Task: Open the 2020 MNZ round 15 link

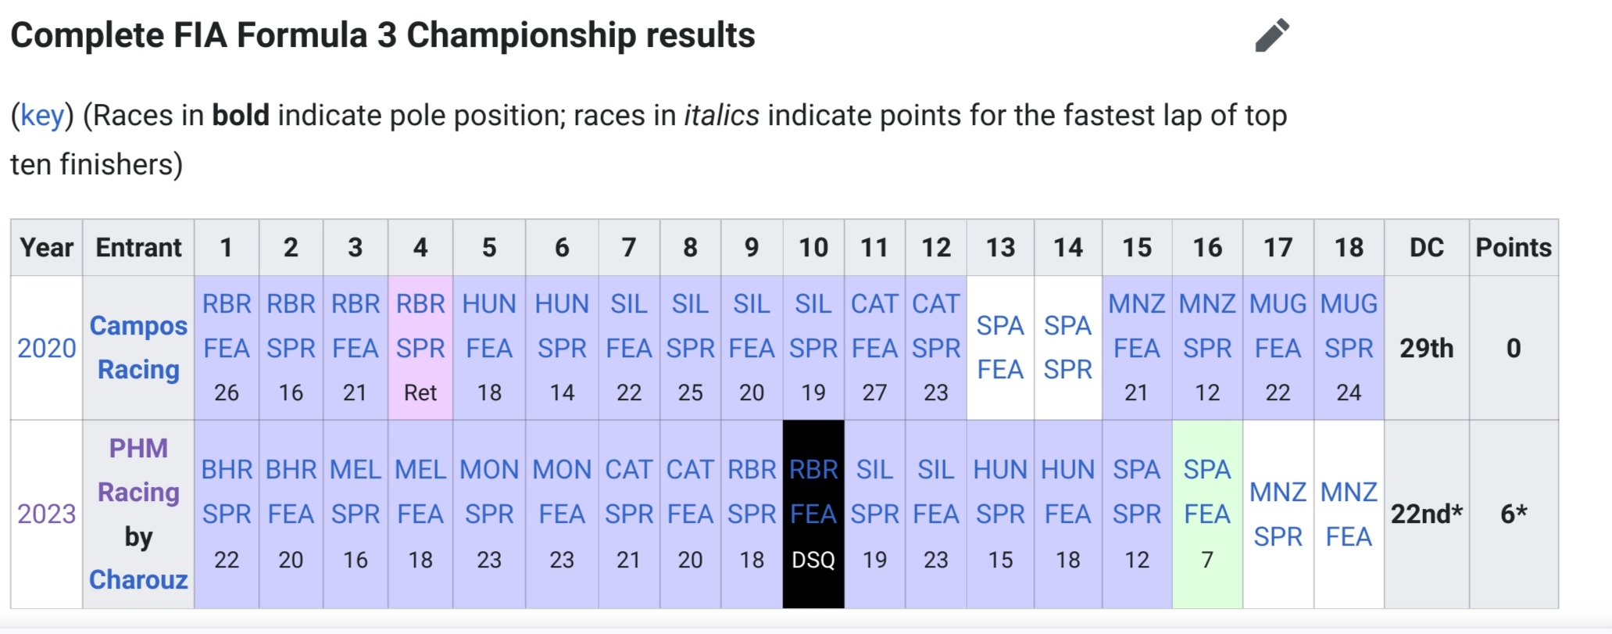Action: tap(1136, 303)
